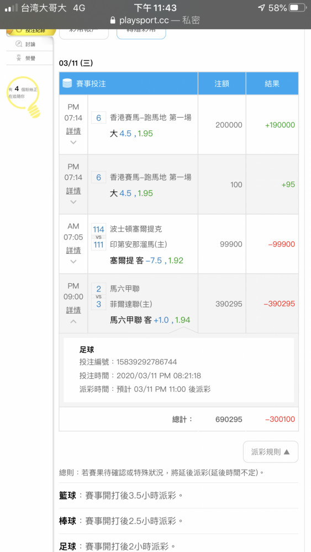Tap the lock icon in address bar
This screenshot has height=552, width=311.
coord(113,20)
